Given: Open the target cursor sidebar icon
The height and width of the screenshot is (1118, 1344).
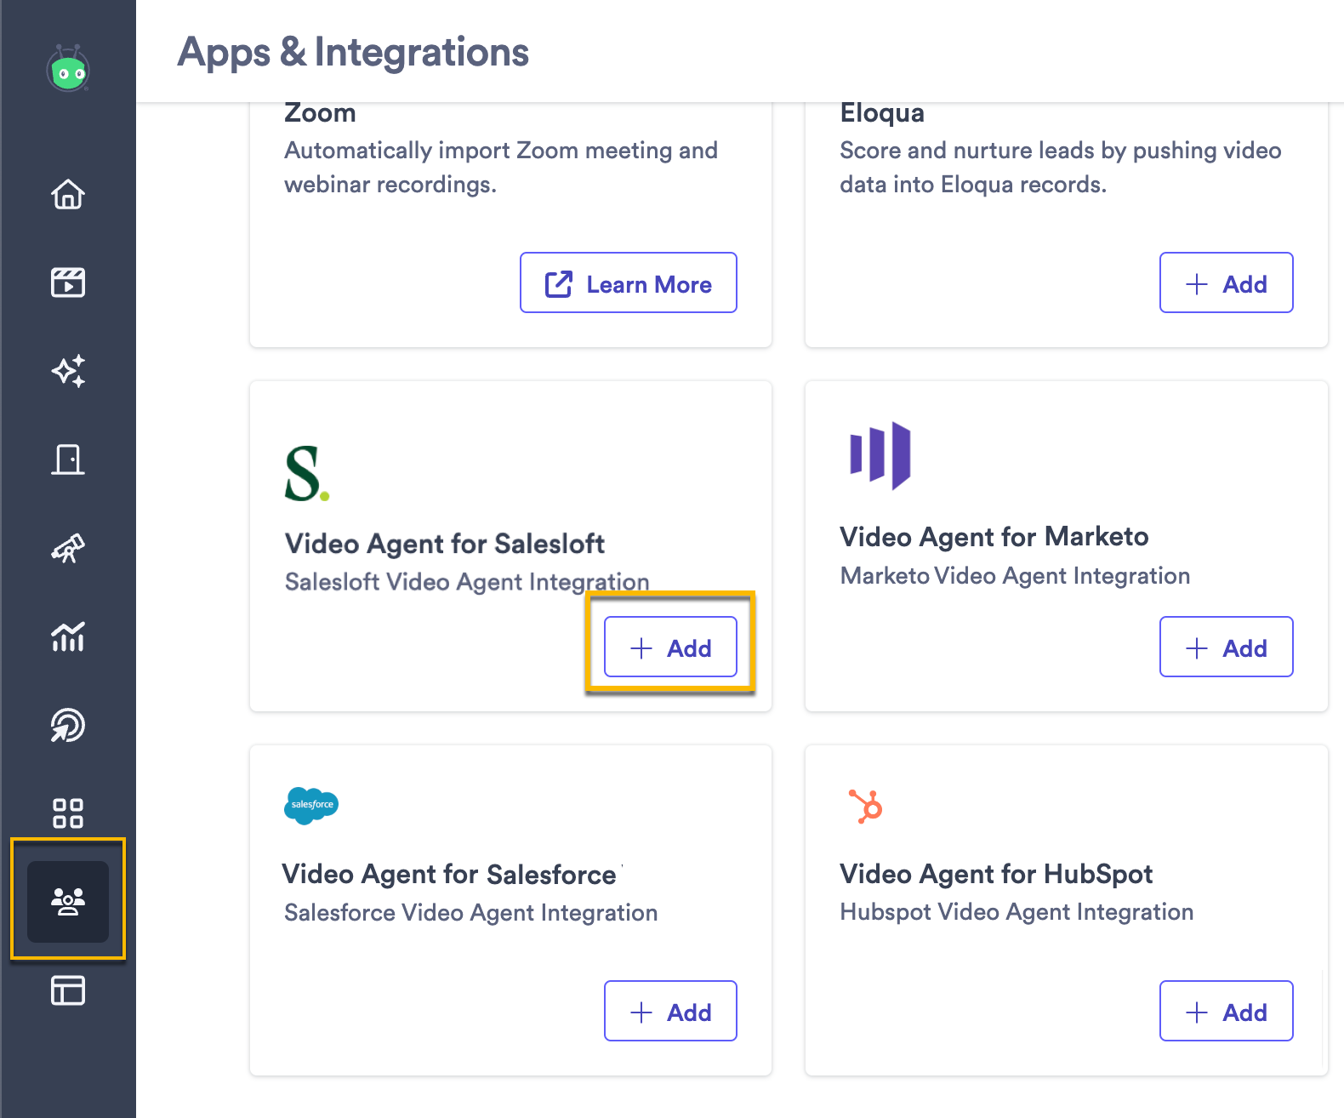Looking at the screenshot, I should (x=68, y=725).
